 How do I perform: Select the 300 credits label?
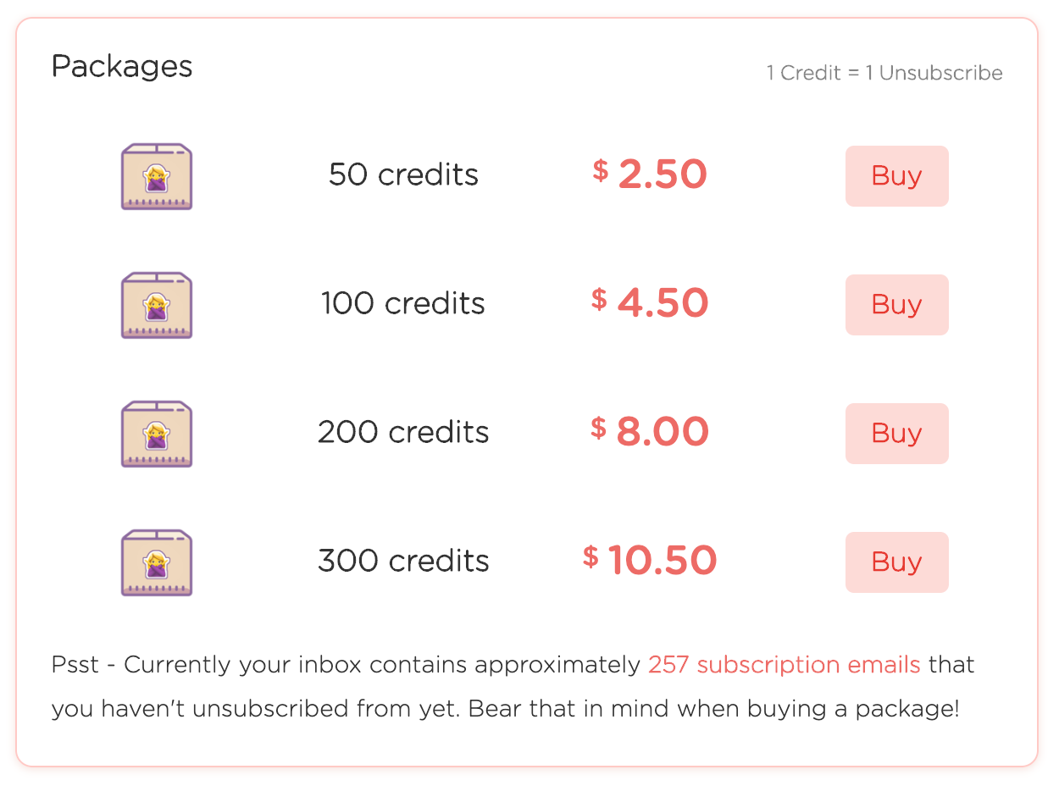coord(403,562)
